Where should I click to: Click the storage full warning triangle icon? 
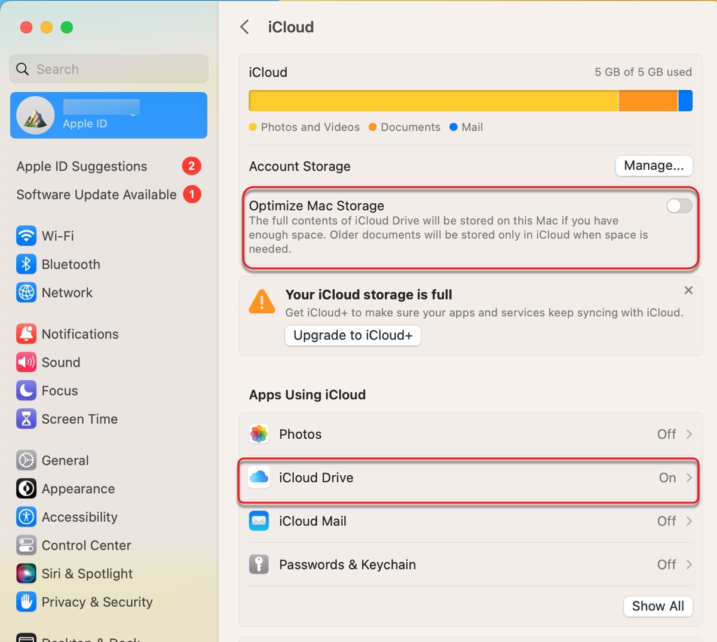pos(262,302)
